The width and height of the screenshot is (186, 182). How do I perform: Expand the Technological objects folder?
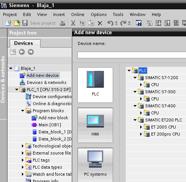click(23, 146)
